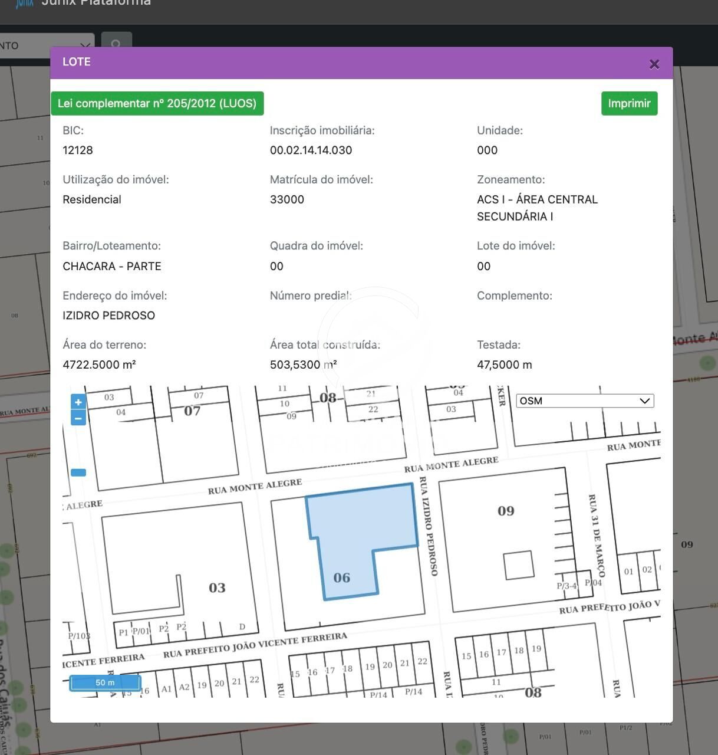Click the blank blue map control button
The image size is (718, 755).
click(78, 472)
